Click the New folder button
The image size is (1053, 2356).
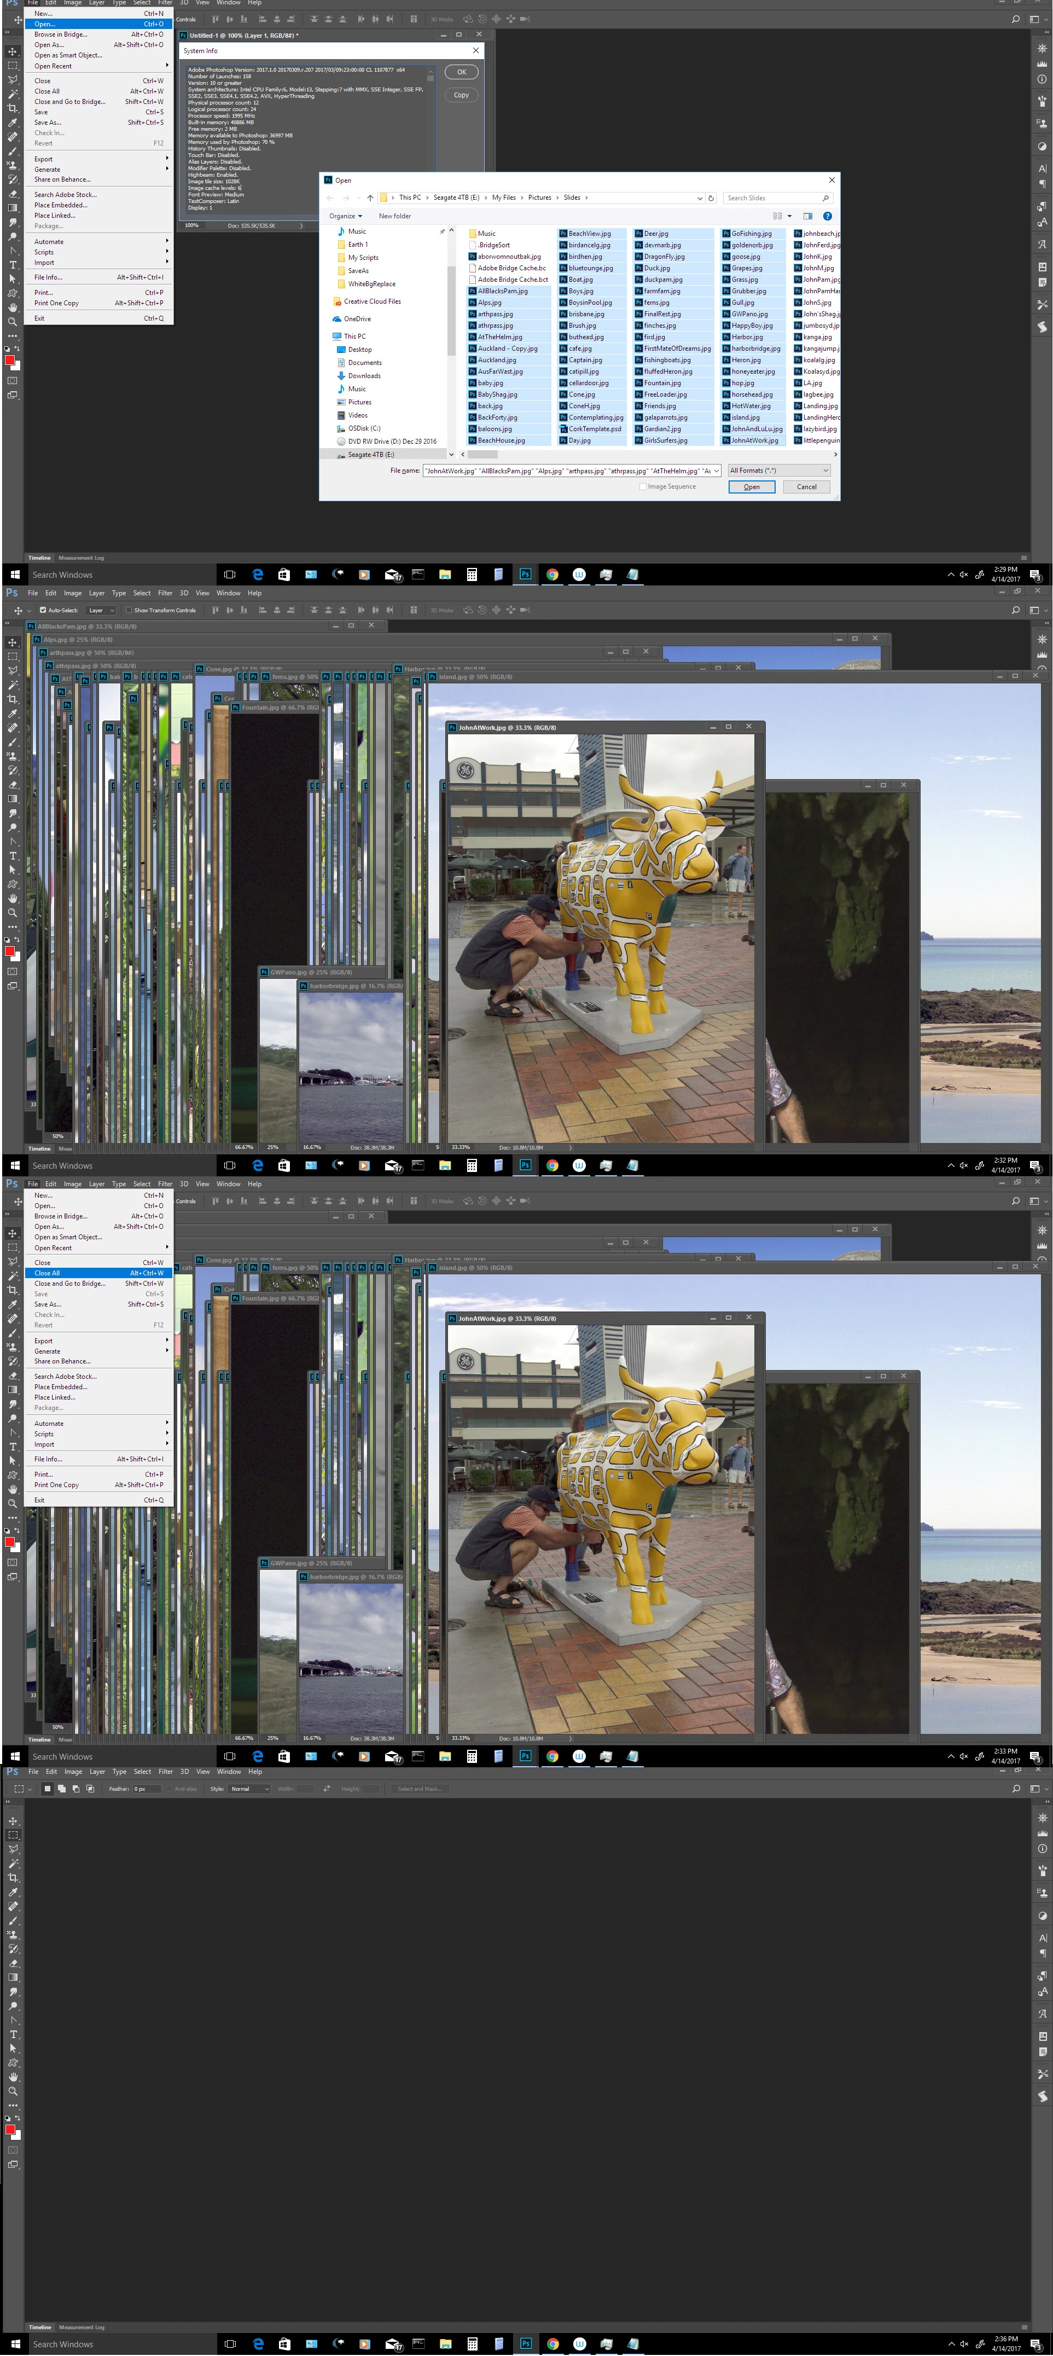pyautogui.click(x=395, y=216)
